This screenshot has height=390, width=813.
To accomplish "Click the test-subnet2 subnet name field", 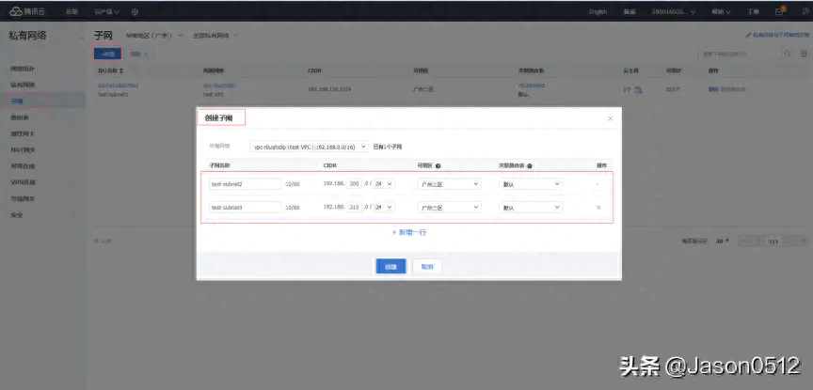I will (246, 184).
